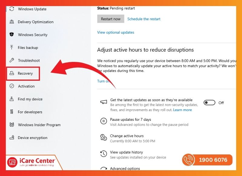The width and height of the screenshot is (242, 176).
Task: Click the Restart now button
Action: [111, 19]
